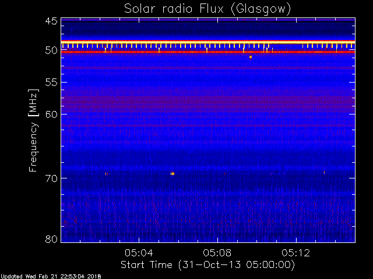The image size is (373, 279).
Task: Click the bright yellow horizontal band near 49 MHz
Action: click(207, 42)
